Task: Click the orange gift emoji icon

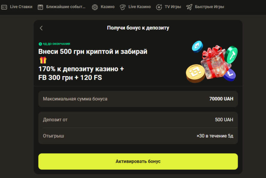Action: coord(43,60)
